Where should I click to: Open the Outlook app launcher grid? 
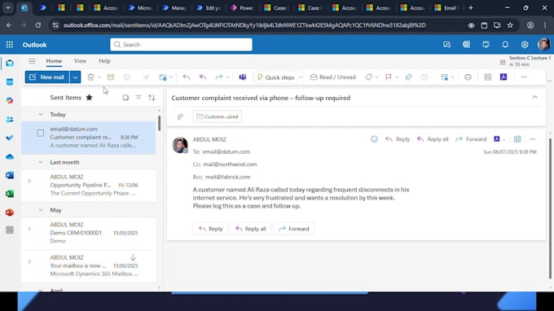point(10,45)
